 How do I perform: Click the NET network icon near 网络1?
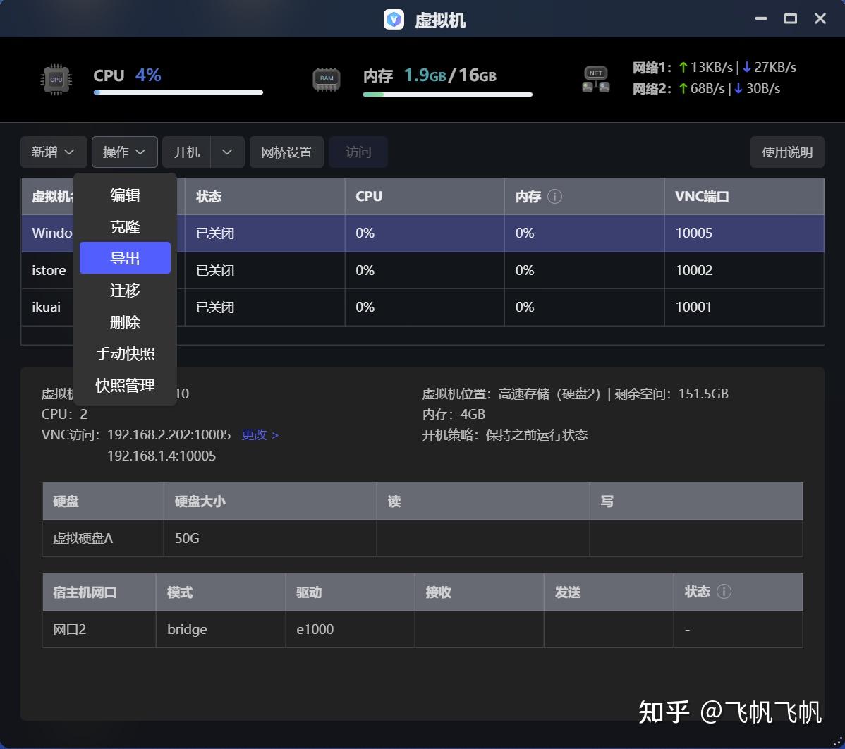click(595, 78)
